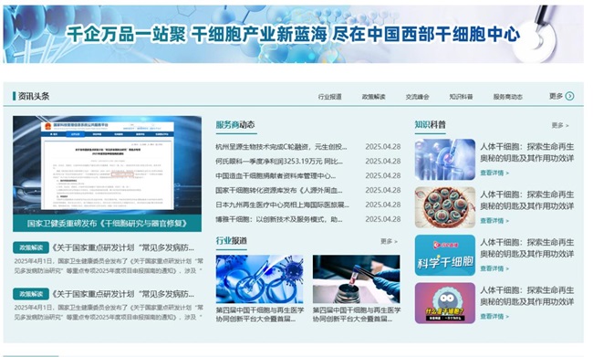Open the 知识科普 tab in header row
The width and height of the screenshot is (593, 357).
pos(461,97)
